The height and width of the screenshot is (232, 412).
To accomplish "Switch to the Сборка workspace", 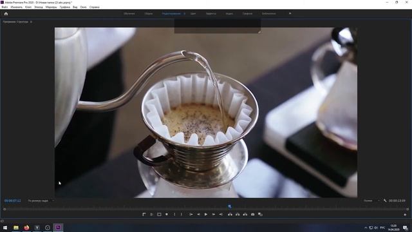I will (x=149, y=14).
